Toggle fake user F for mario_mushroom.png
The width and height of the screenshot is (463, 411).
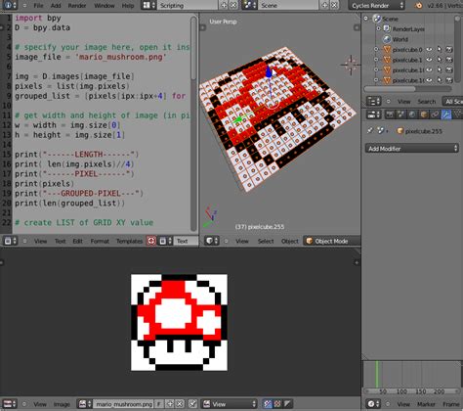pos(158,404)
